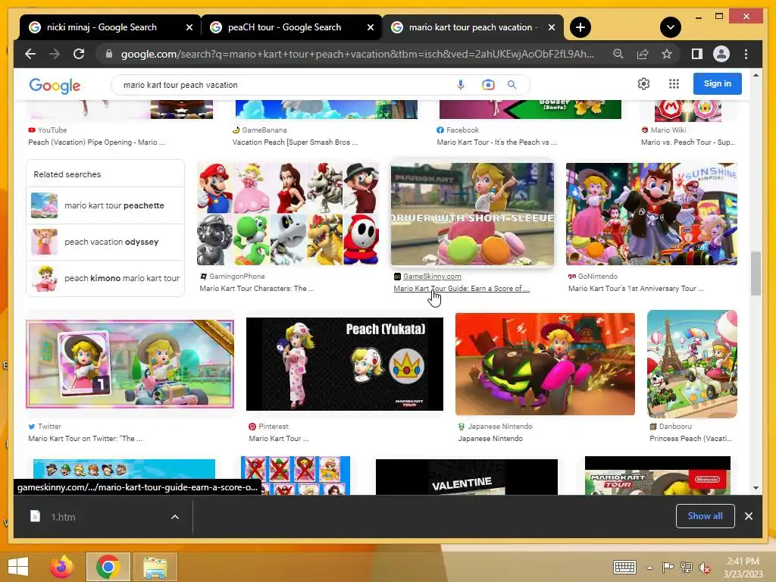Click the muted volume tray icon
This screenshot has width=776, height=582.
pyautogui.click(x=705, y=568)
